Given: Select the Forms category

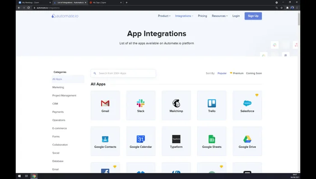Looking at the screenshot, I should pos(56,137).
